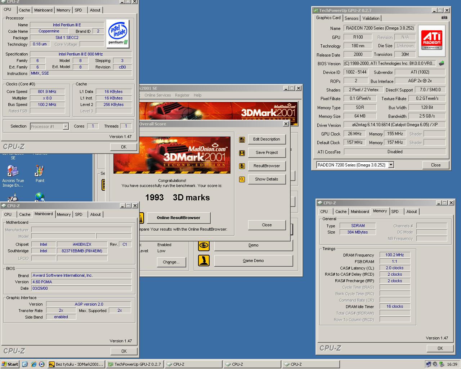
Task: Click the Change... button in 3DMark
Action: pyautogui.click(x=171, y=262)
